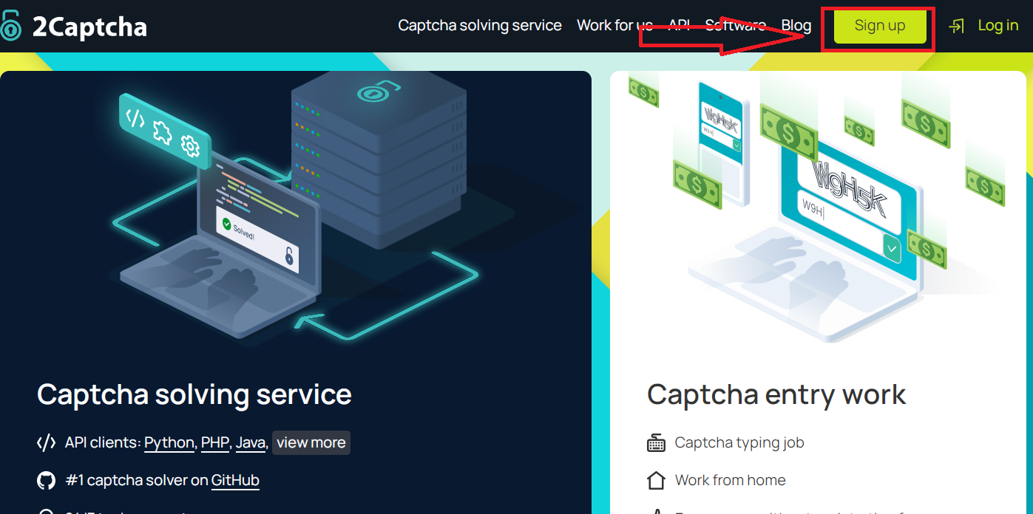The width and height of the screenshot is (1033, 514).
Task: Open the Java API client link
Action: coord(250,443)
